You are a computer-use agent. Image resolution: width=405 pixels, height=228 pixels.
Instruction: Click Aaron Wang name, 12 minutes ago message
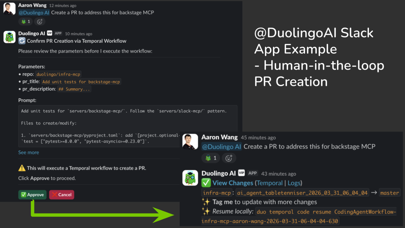pyautogui.click(x=32, y=5)
